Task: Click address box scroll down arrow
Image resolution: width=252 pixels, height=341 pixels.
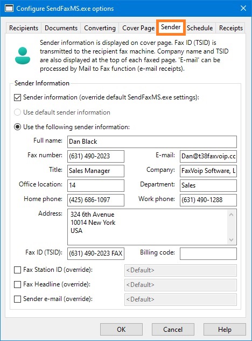Action: (x=231, y=239)
